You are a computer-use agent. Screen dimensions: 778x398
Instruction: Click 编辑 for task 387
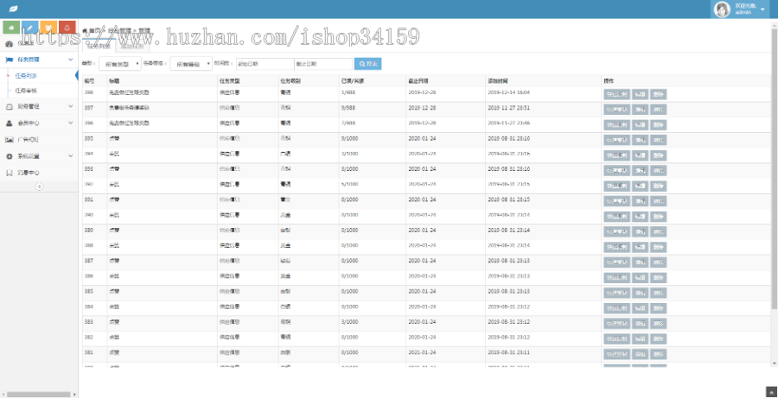640,262
